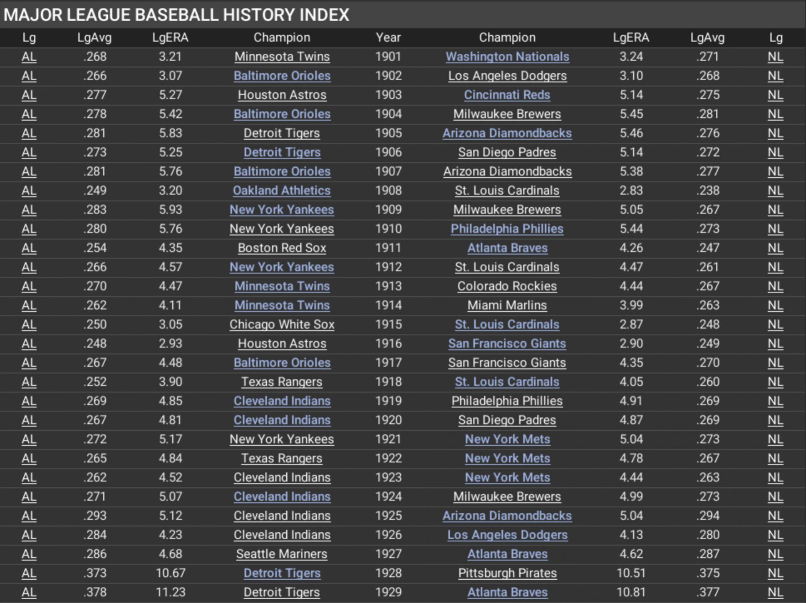Click the NL link in the 1910 row
Viewport: 806px width, 603px height.
tap(775, 229)
